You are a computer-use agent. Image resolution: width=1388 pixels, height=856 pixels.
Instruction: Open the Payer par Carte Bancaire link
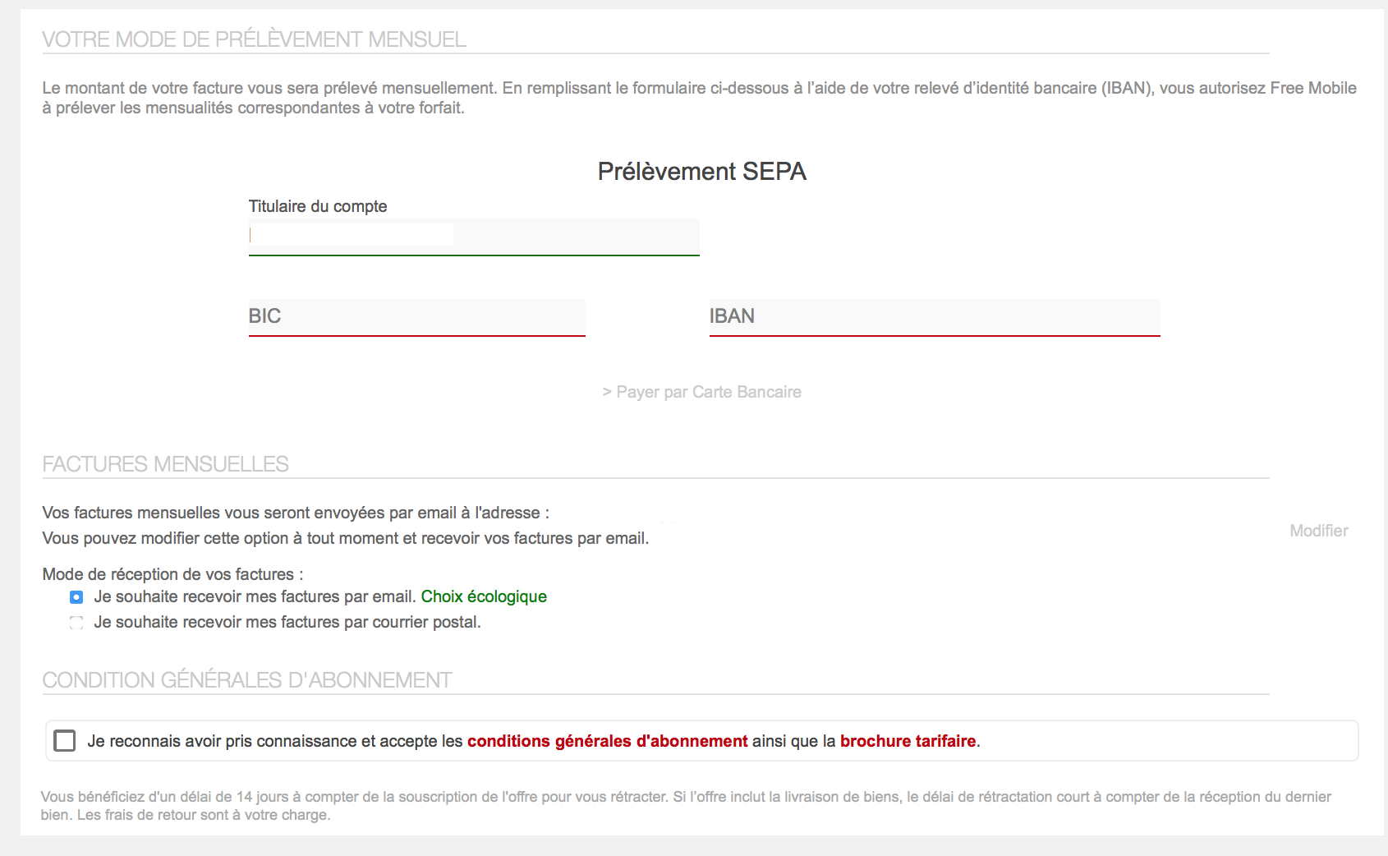click(701, 392)
